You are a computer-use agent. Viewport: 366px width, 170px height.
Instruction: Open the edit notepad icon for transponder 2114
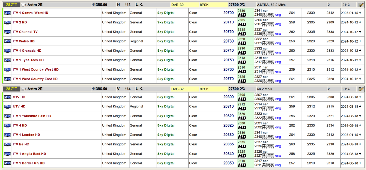point(361,89)
